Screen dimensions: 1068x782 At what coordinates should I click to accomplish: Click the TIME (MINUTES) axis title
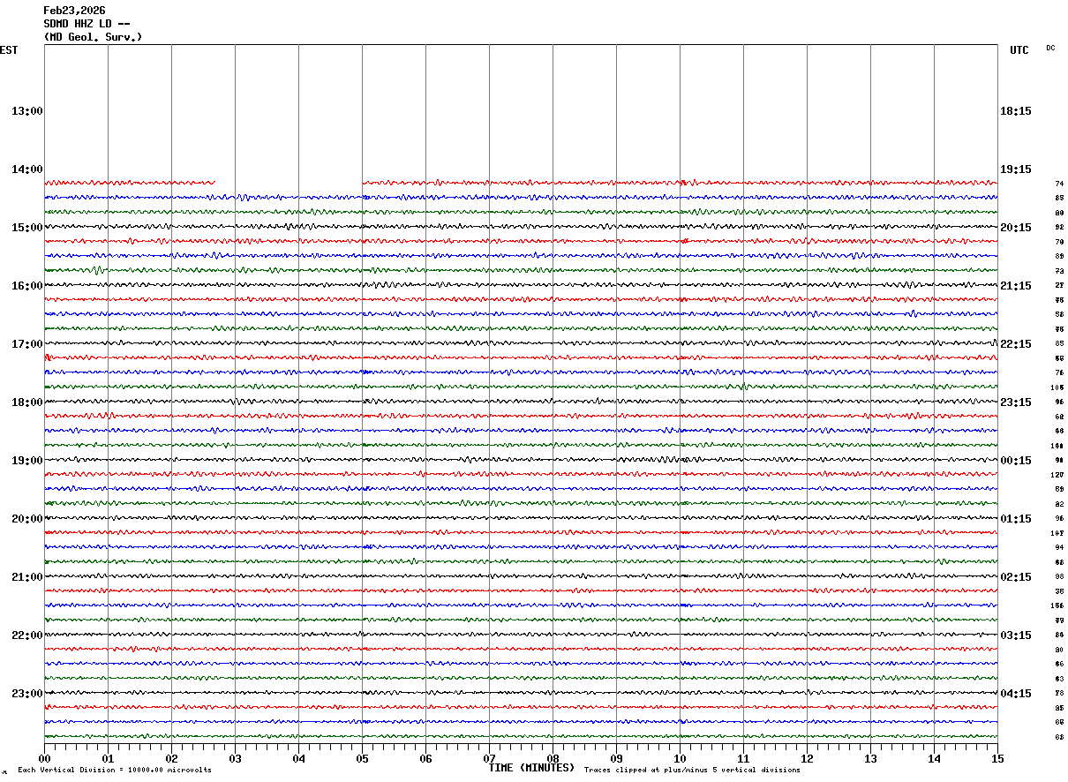pyautogui.click(x=531, y=768)
